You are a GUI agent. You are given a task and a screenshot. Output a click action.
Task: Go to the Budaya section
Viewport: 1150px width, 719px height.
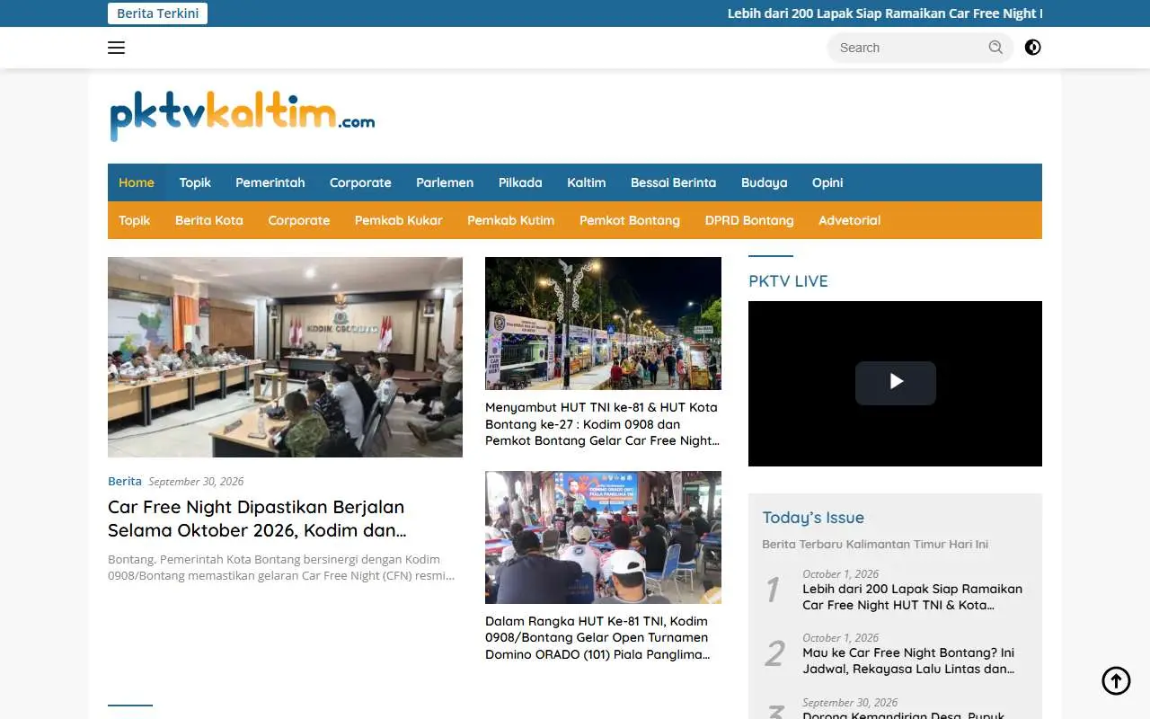(x=765, y=182)
